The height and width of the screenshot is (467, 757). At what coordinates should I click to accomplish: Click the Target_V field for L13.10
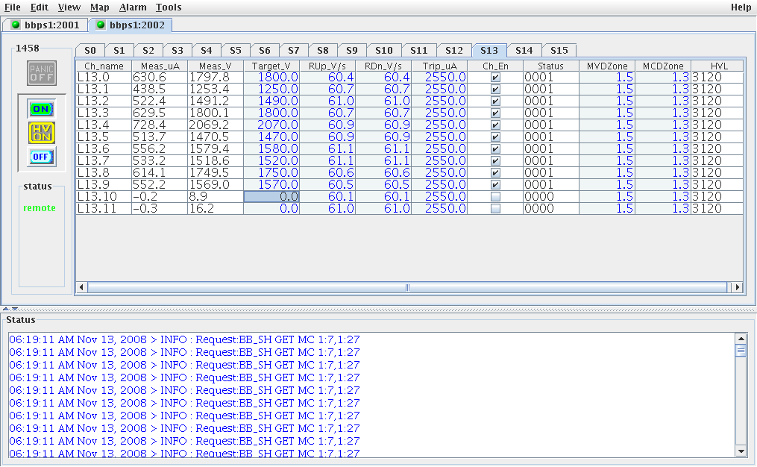[271, 196]
